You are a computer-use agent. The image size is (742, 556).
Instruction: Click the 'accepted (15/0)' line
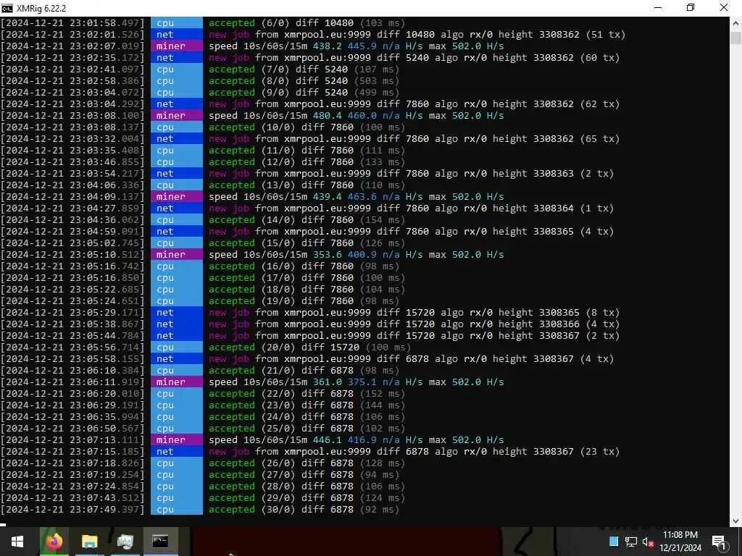coord(307,243)
